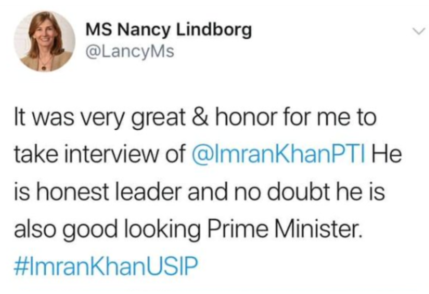The height and width of the screenshot is (294, 429).
Task: Open the MS Nancy Lindborg display name
Action: [x=168, y=31]
